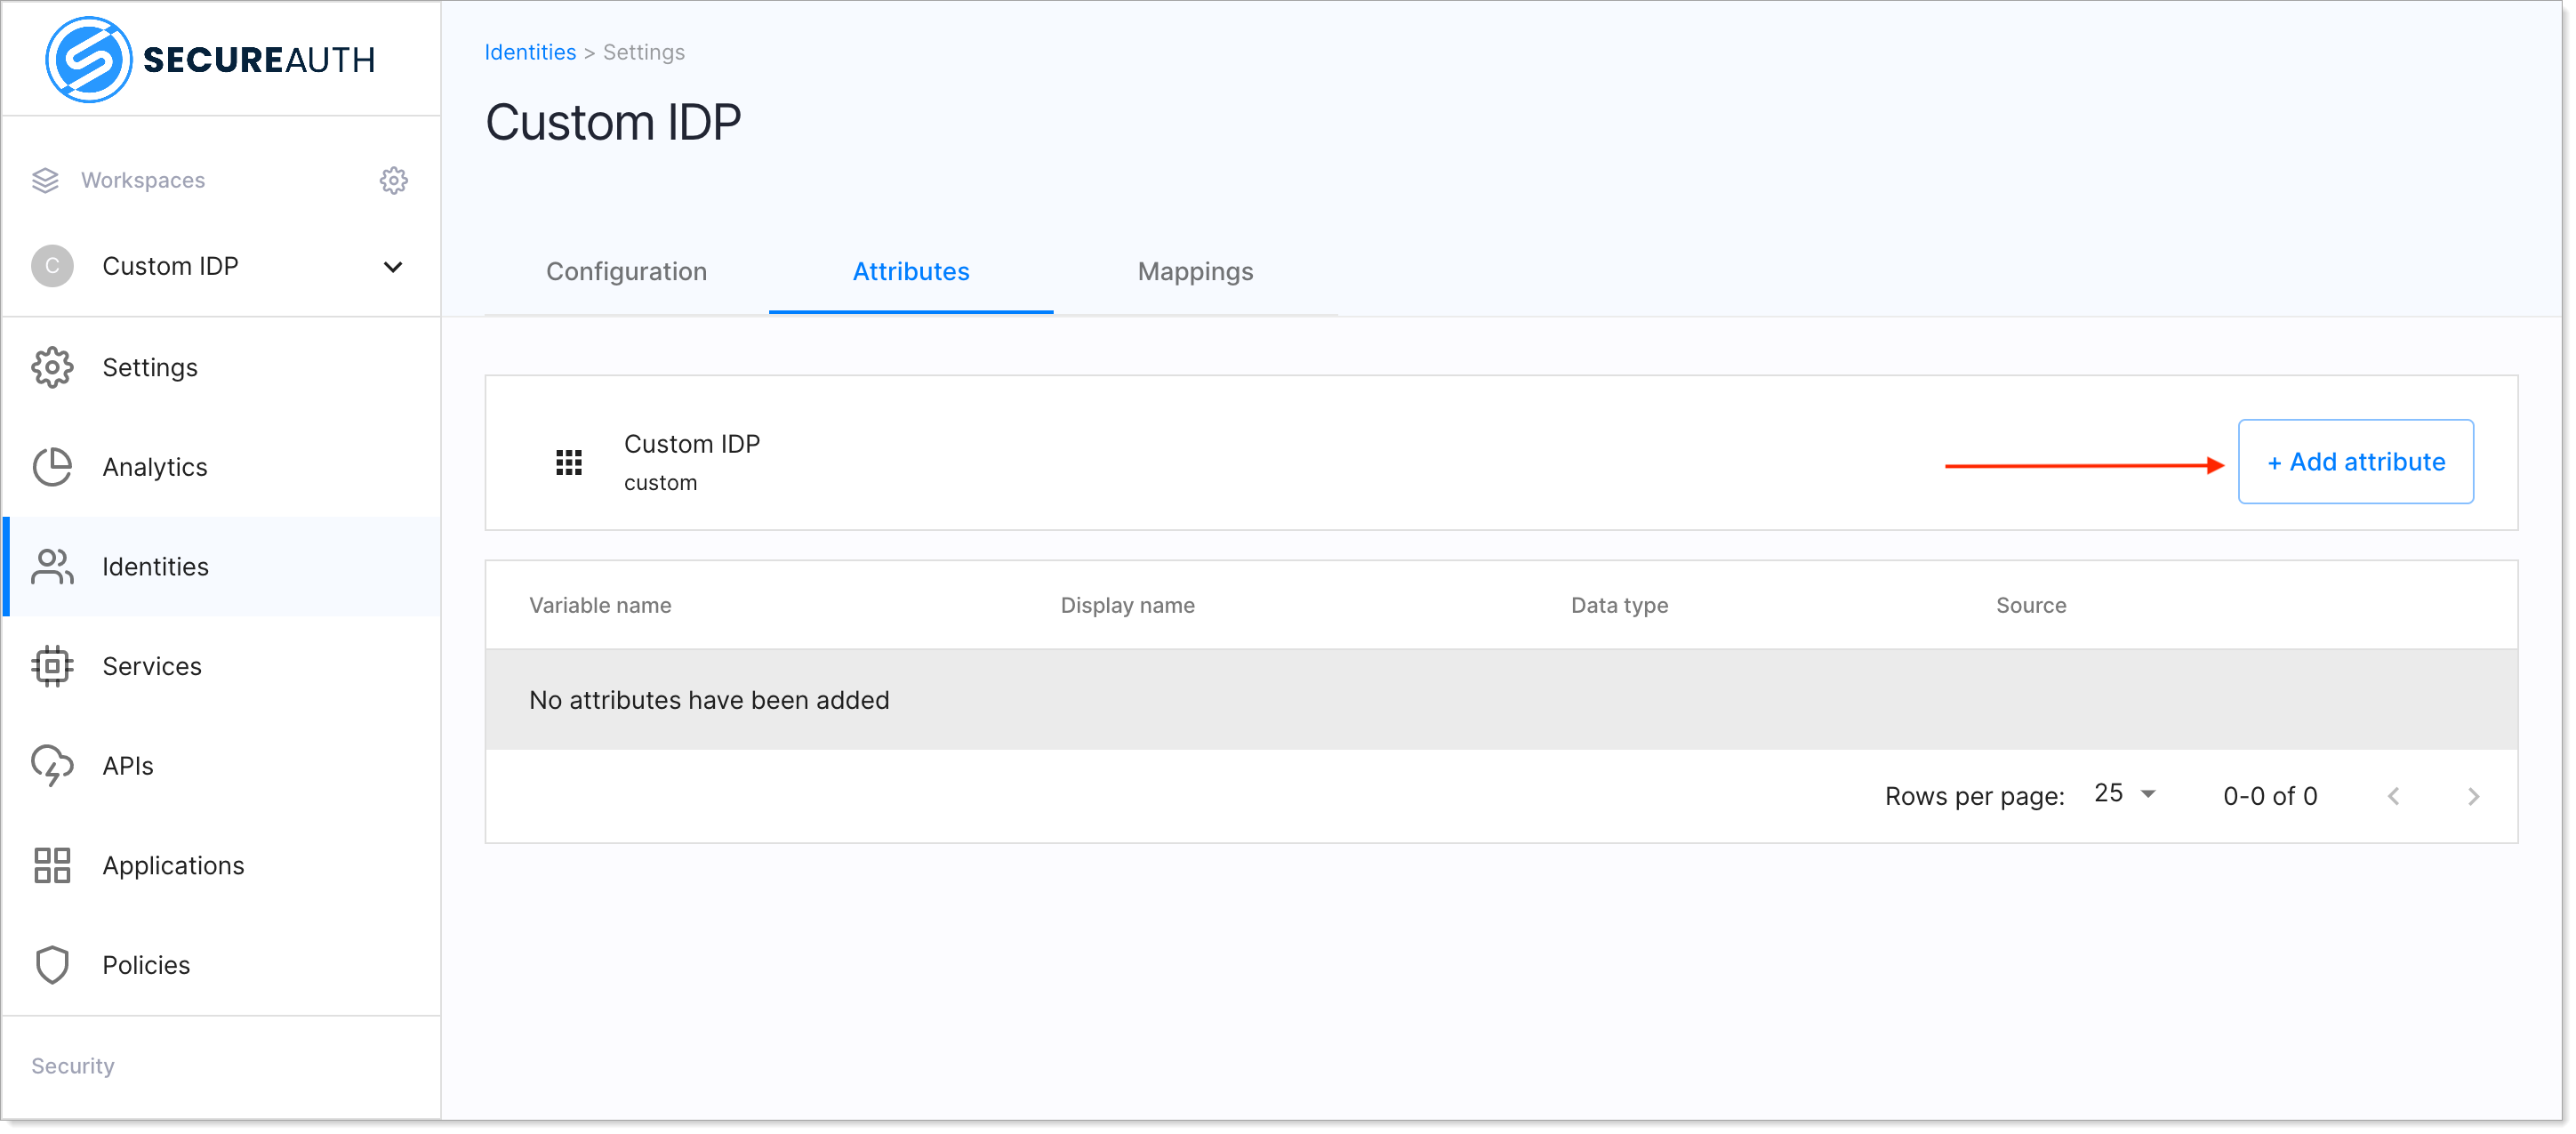Open APIs in the sidebar
This screenshot has height=1134, width=2576.
click(222, 766)
